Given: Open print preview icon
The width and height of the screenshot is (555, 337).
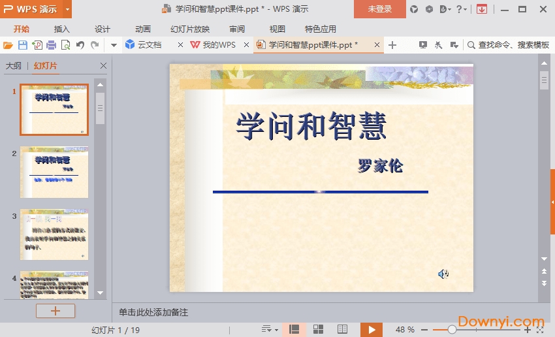Looking at the screenshot, I should tap(66, 45).
